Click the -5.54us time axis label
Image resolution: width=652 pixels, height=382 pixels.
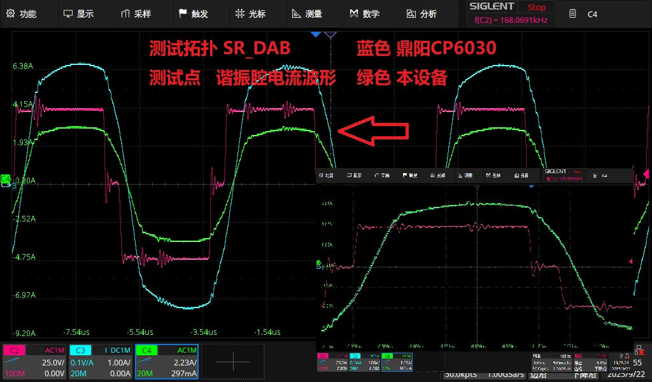click(140, 332)
